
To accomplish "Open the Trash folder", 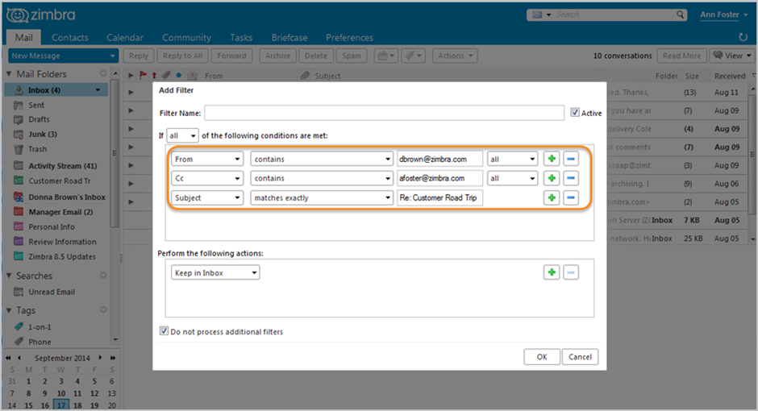I will (x=37, y=149).
